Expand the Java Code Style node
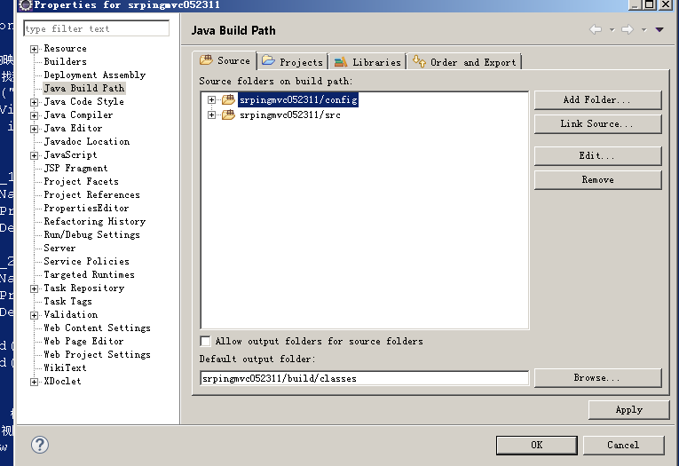 tap(35, 102)
